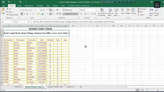Toggle Wrap Text
Screen dimensions: 164x92
[67, 10]
